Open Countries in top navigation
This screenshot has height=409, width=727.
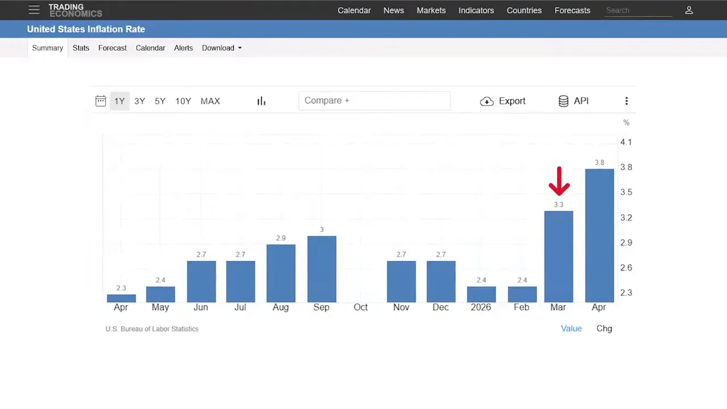524,10
